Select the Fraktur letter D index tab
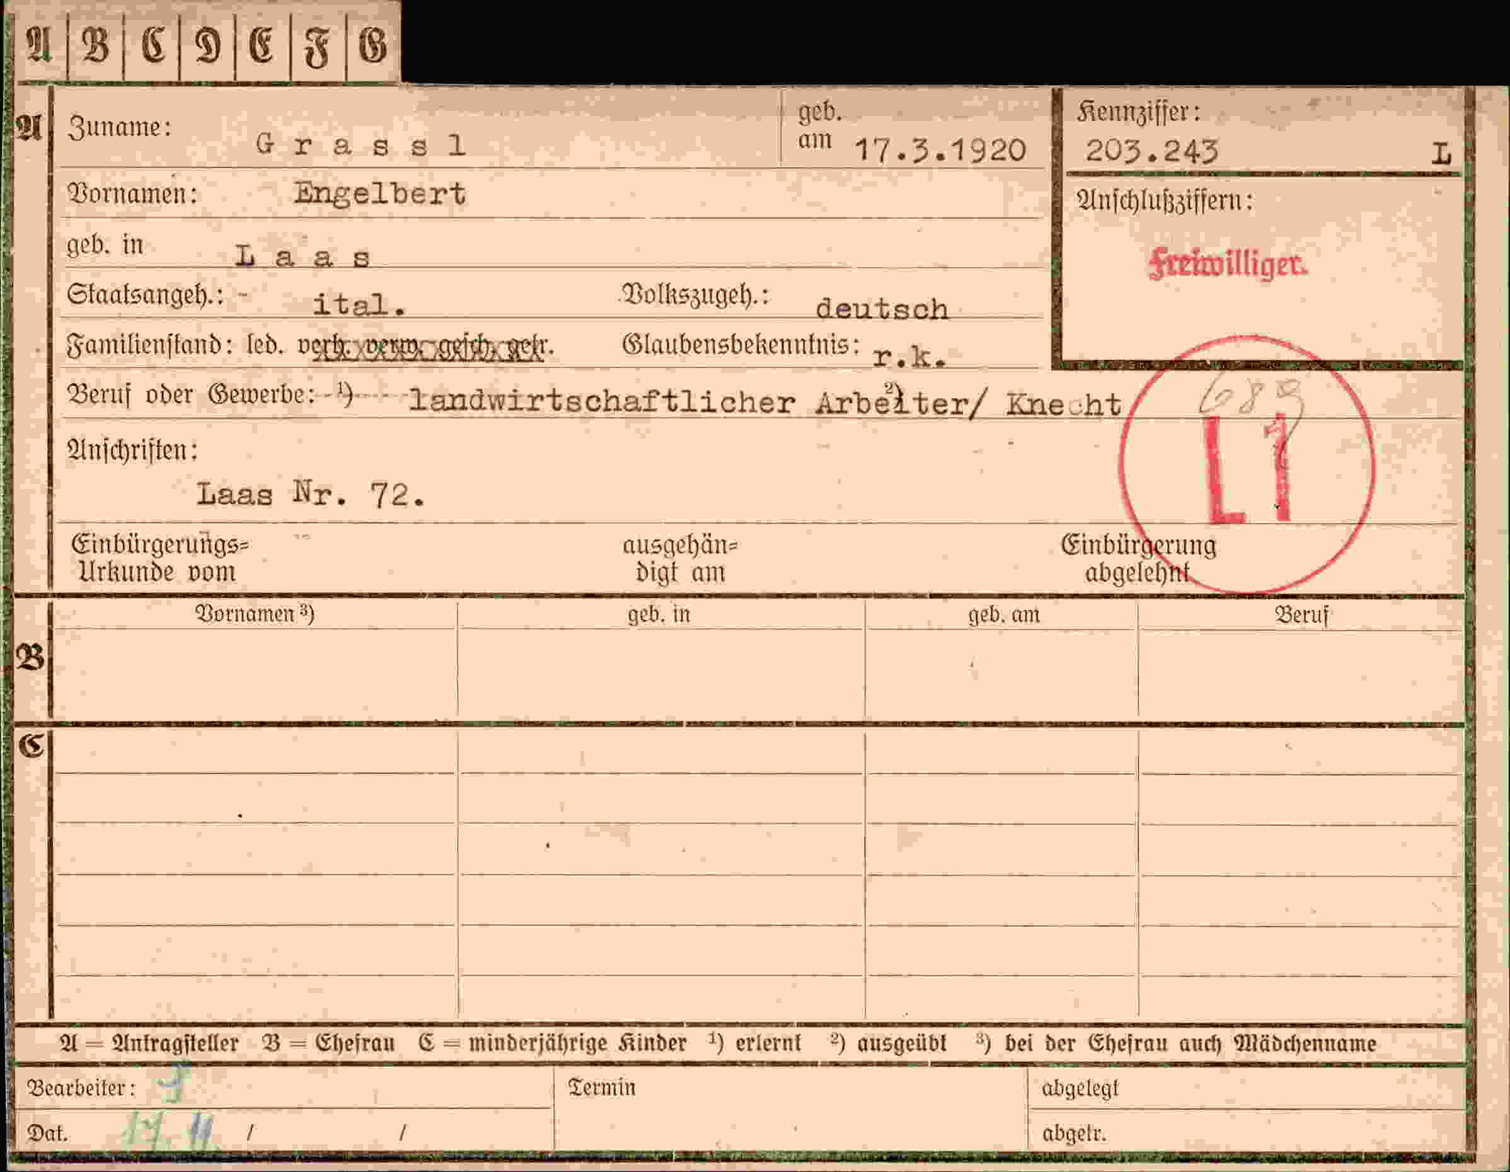 tap(207, 45)
